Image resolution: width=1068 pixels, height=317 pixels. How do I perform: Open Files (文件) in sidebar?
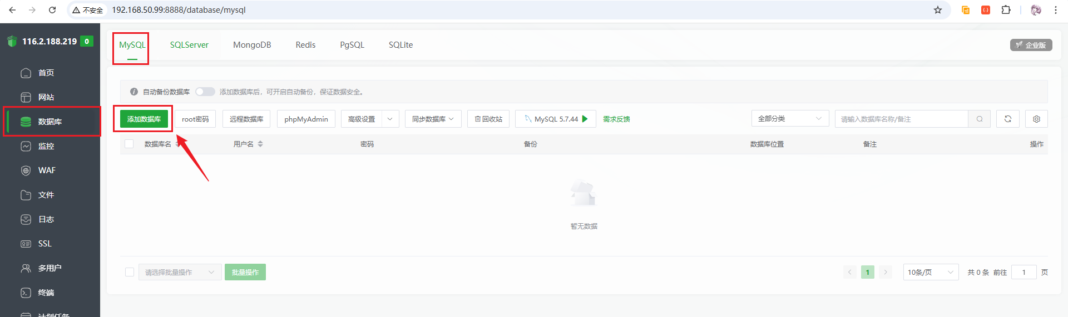click(x=46, y=195)
